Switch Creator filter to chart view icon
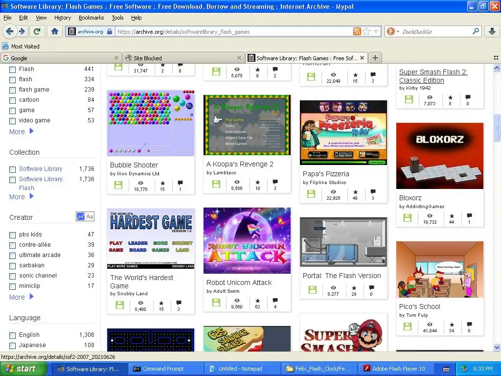 click(x=81, y=216)
